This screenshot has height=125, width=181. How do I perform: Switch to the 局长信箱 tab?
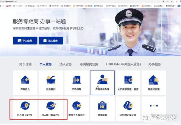[25, 64]
